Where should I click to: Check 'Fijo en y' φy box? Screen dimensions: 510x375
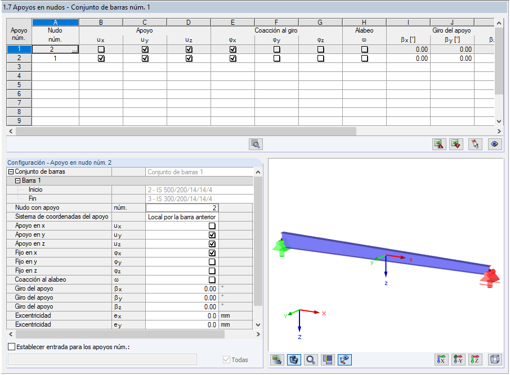point(212,262)
